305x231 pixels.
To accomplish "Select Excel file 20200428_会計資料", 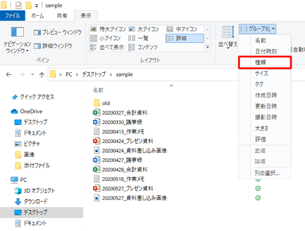I will tap(120, 169).
